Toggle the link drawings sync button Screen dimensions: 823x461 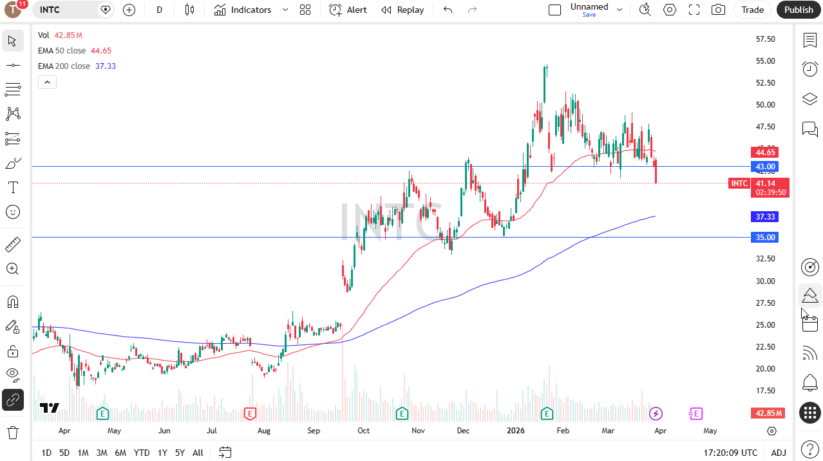[12, 400]
